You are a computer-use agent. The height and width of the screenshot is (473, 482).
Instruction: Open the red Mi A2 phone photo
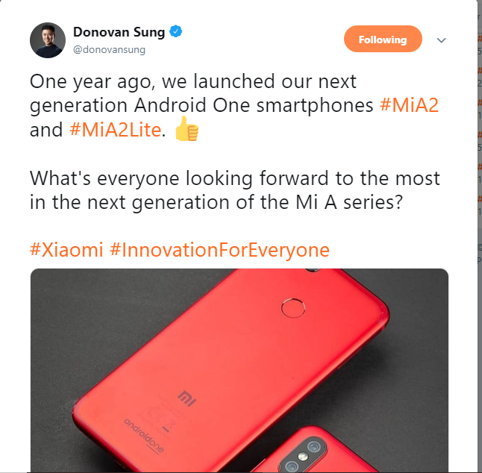click(240, 370)
